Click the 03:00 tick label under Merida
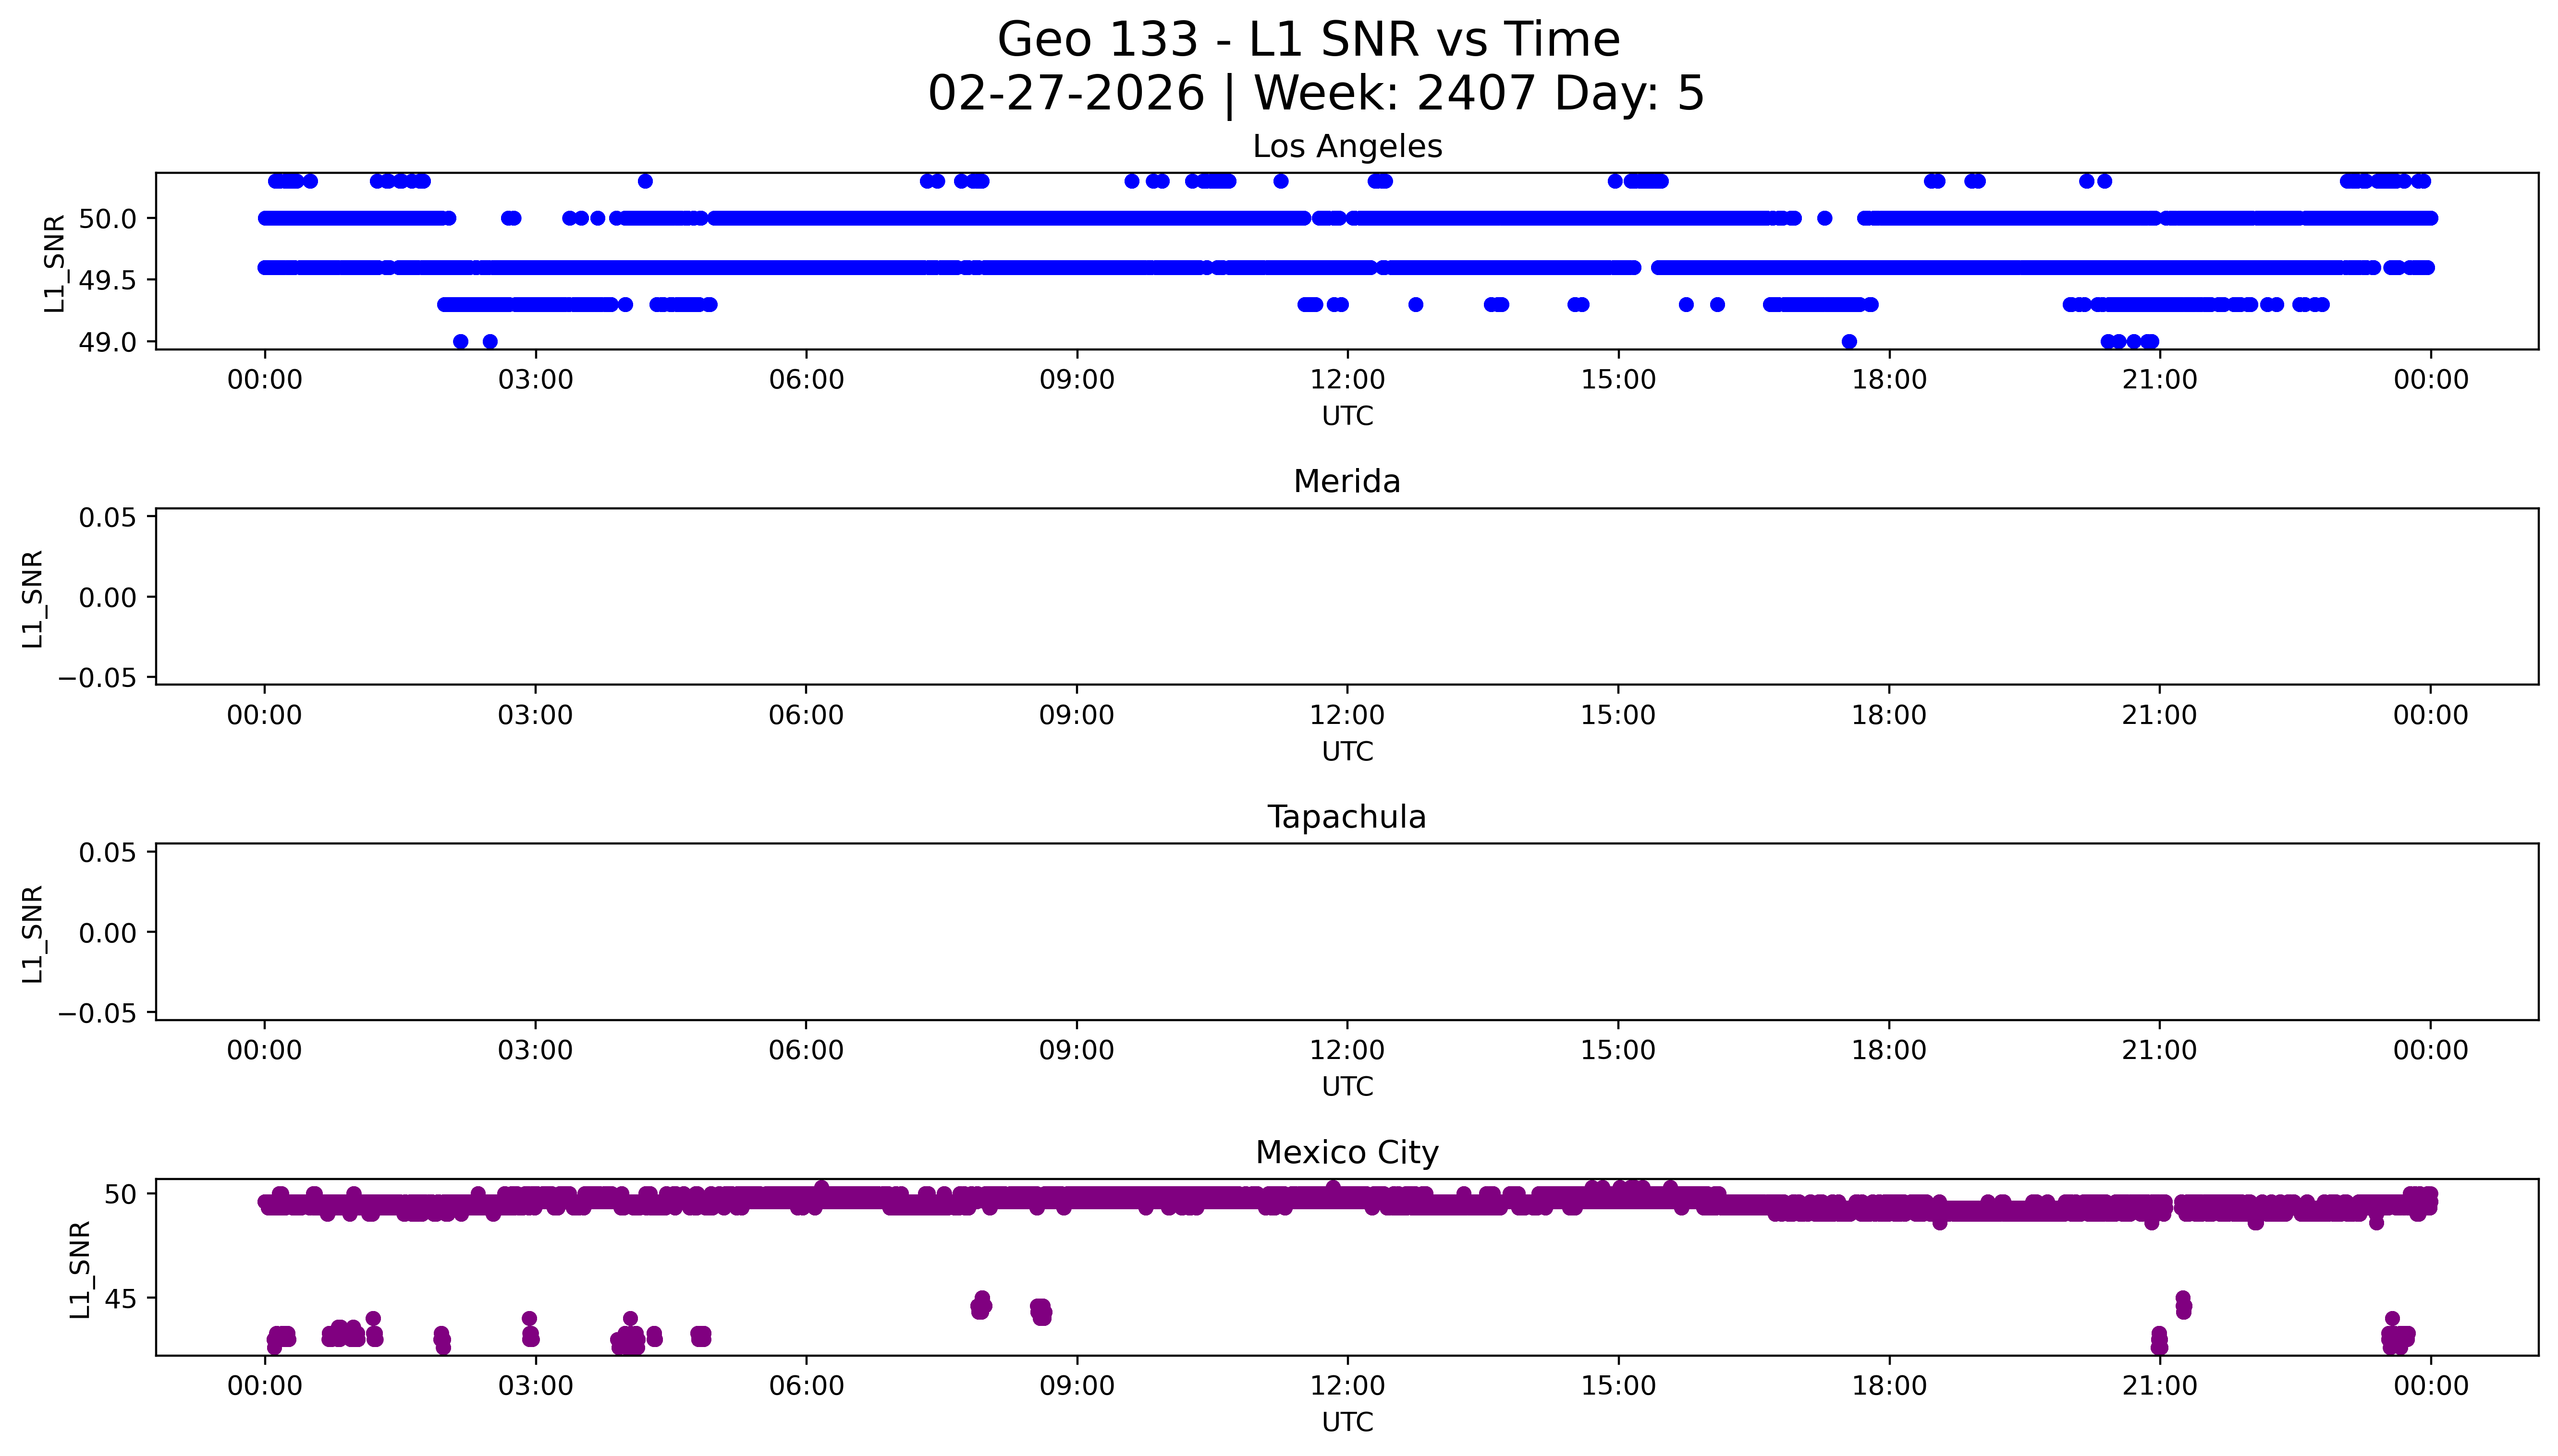Image resolution: width=2558 pixels, height=1456 pixels. [535, 715]
